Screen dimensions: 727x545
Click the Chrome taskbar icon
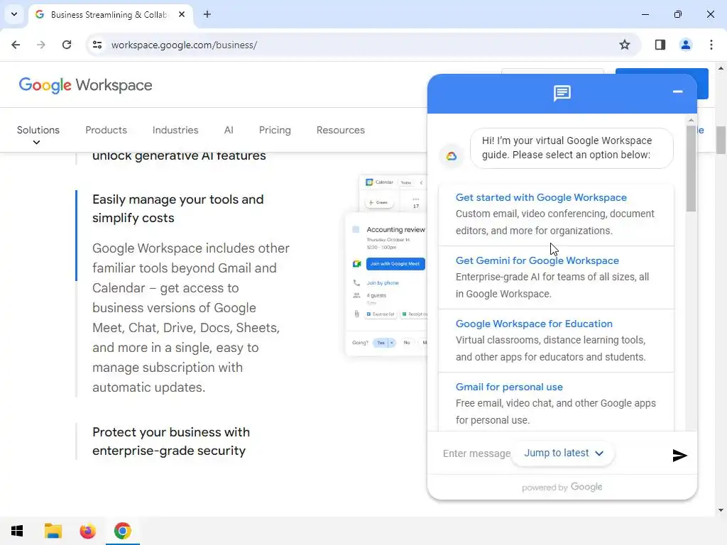122,531
